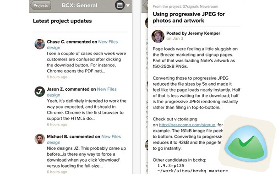Screen dimensions: 278x174
Task: Follow the basecamp.com/signup link
Action: click(x=187, y=125)
